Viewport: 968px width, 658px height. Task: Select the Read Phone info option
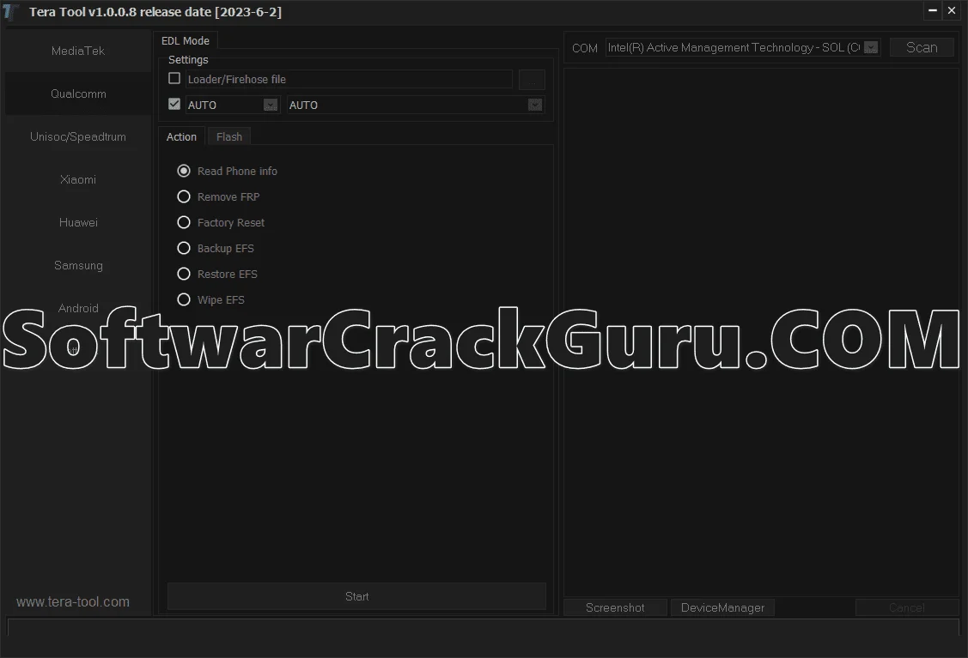(227, 171)
